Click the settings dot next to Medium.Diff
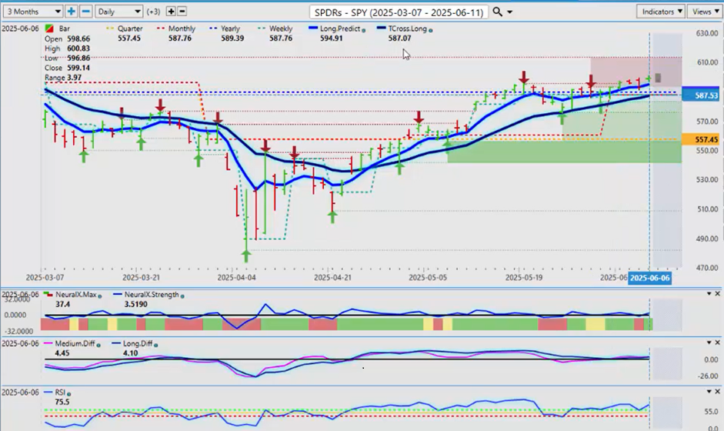724x431 pixels. 98,345
